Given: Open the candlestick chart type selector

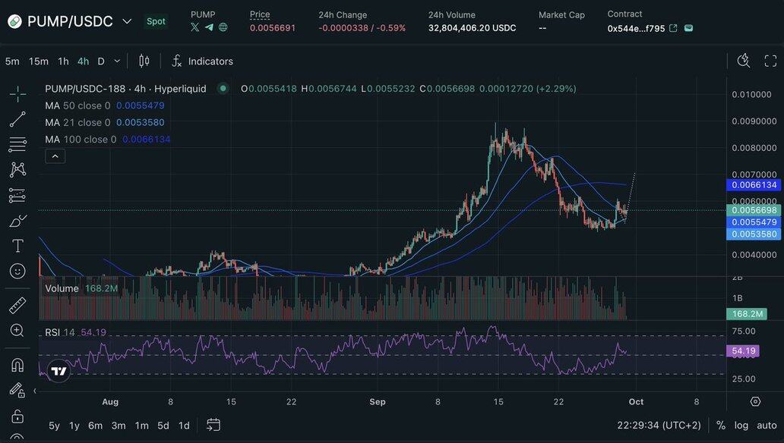Looking at the screenshot, I should [x=144, y=61].
